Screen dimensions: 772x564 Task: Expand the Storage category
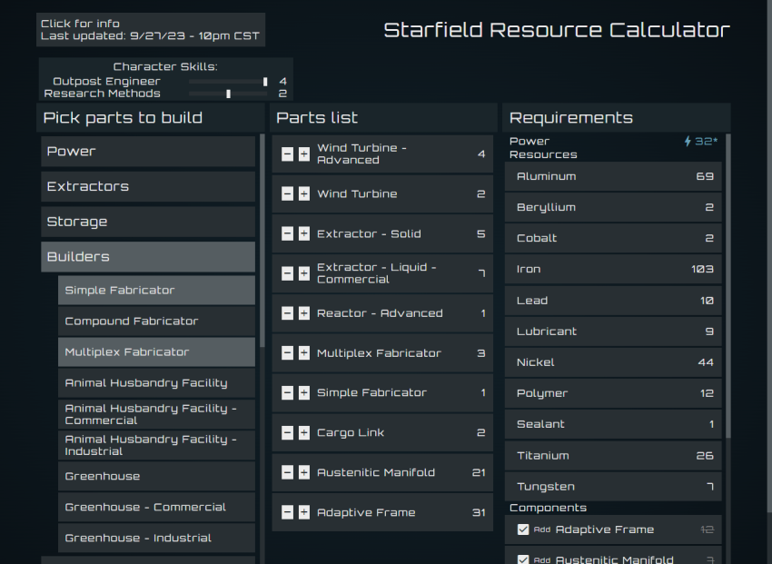click(147, 221)
